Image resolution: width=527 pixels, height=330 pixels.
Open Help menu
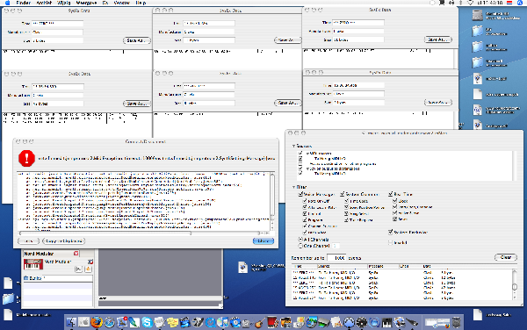141,3
